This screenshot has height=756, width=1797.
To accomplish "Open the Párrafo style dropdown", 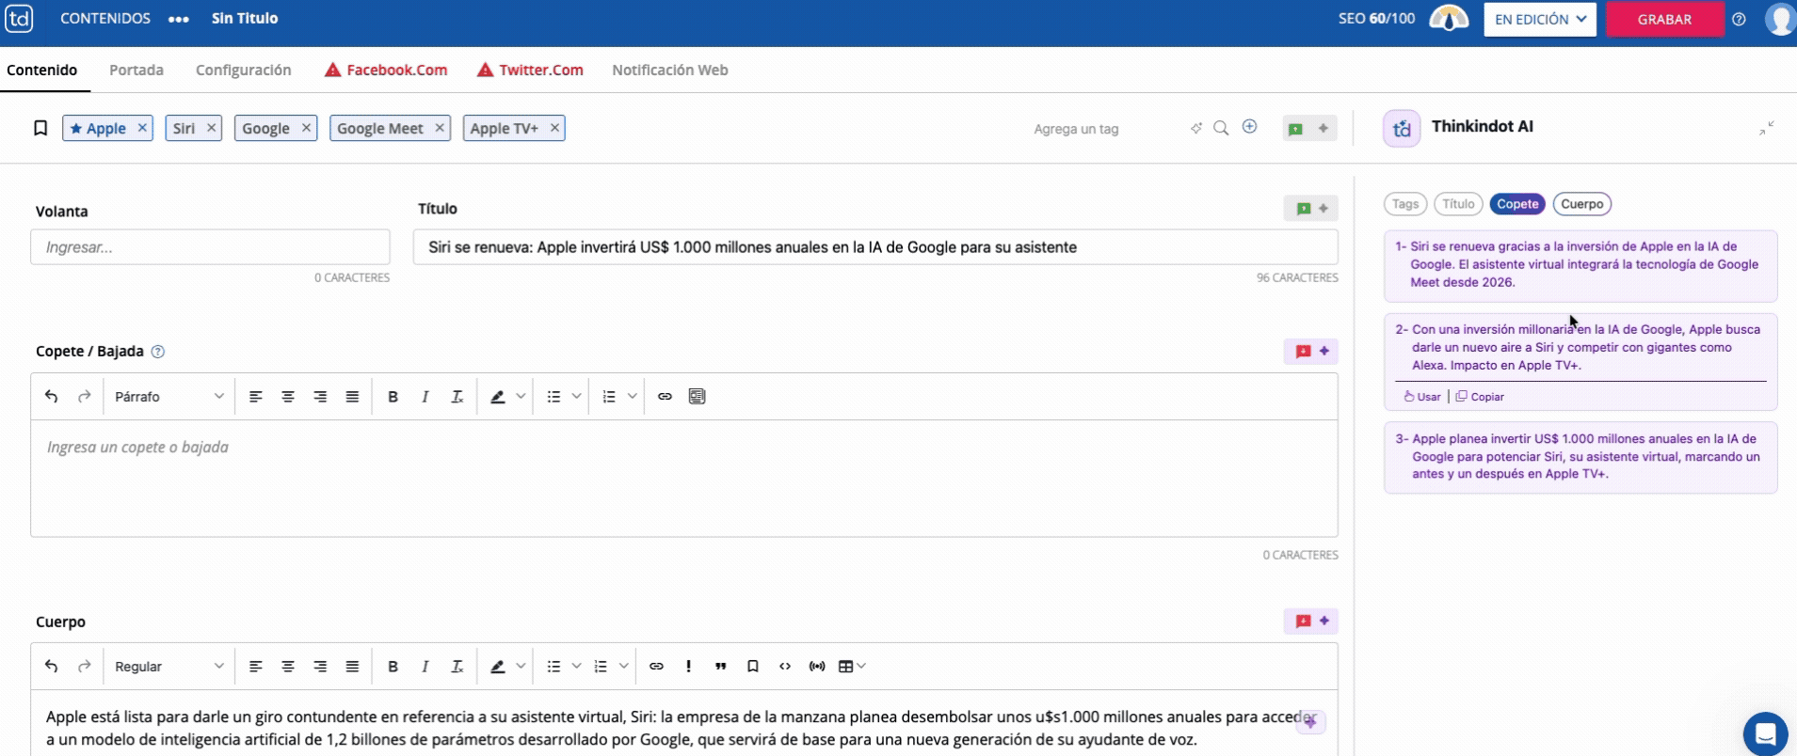I will click(x=168, y=397).
